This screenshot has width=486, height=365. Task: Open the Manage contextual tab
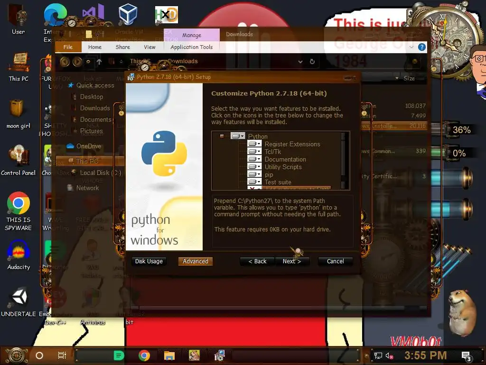[192, 35]
